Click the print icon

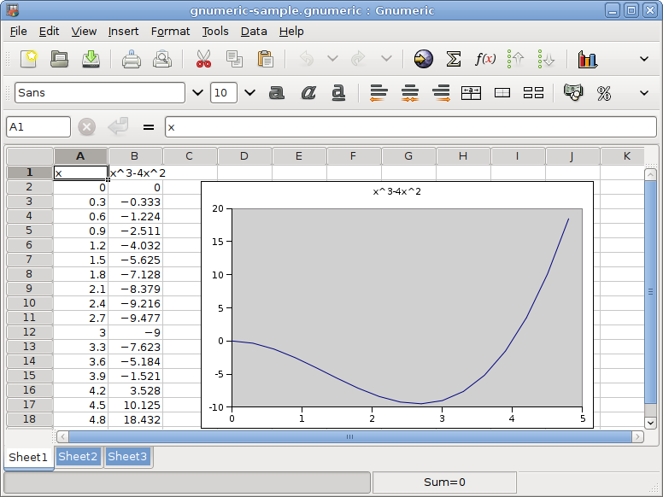(131, 59)
